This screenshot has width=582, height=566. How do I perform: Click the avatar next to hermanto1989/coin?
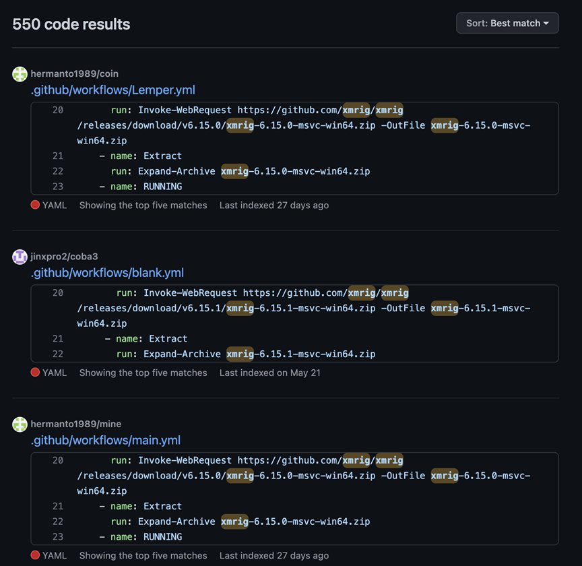[x=20, y=74]
